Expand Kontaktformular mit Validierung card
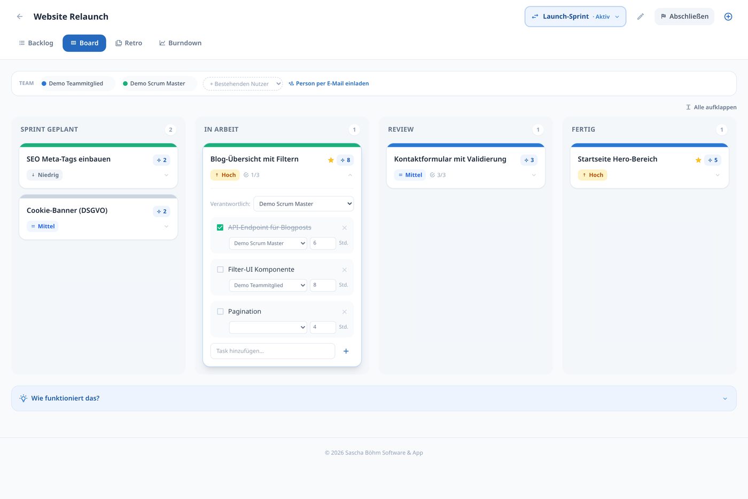Viewport: 748px width, 499px height. 534,175
